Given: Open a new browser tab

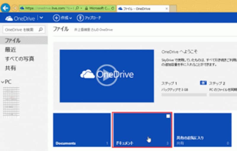Looking at the screenshot, I should (173, 9).
